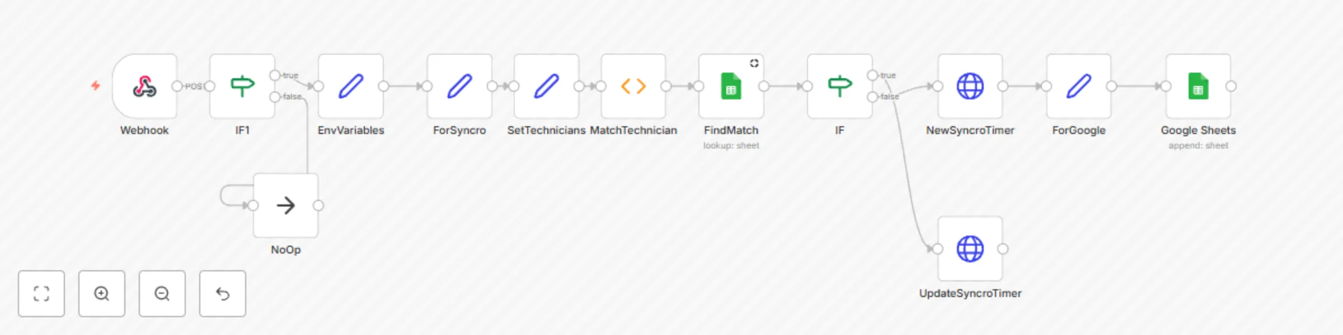Viewport: 1343px width, 335px height.
Task: Click the fit-to-screen view control
Action: (41, 294)
